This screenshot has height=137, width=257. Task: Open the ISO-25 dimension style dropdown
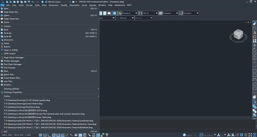(156, 13)
